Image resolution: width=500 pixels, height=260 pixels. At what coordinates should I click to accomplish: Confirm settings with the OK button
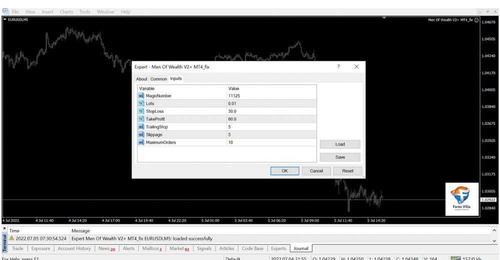click(x=285, y=171)
